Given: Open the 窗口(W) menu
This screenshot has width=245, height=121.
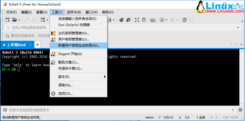Looking at the screenshot, I should [x=92, y=12].
